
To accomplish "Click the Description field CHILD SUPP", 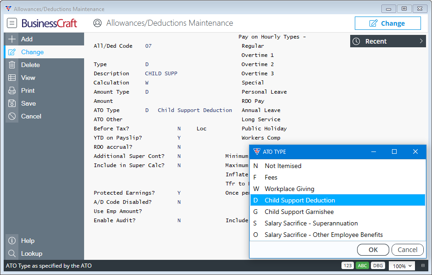I will 161,73.
